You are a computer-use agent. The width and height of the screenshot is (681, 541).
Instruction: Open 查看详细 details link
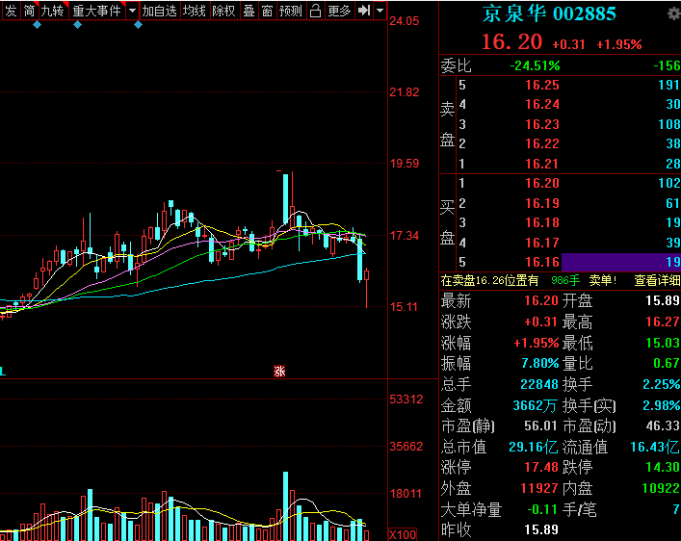(x=657, y=280)
